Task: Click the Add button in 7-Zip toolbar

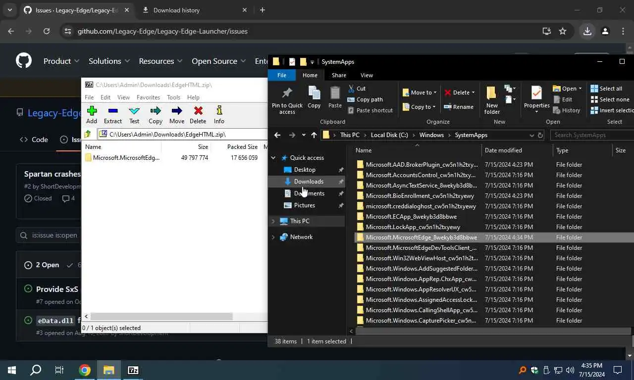Action: (x=92, y=115)
